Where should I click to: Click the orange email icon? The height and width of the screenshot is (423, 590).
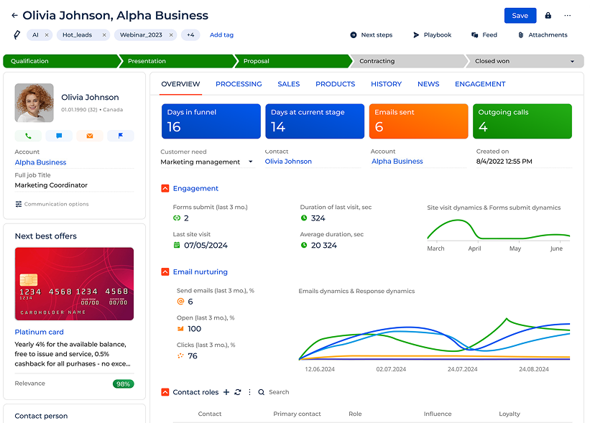pyautogui.click(x=90, y=136)
